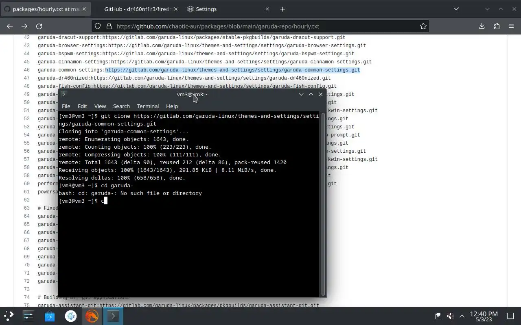Image resolution: width=521 pixels, height=325 pixels.
Task: Open the volume tray icon
Action: [x=450, y=316]
